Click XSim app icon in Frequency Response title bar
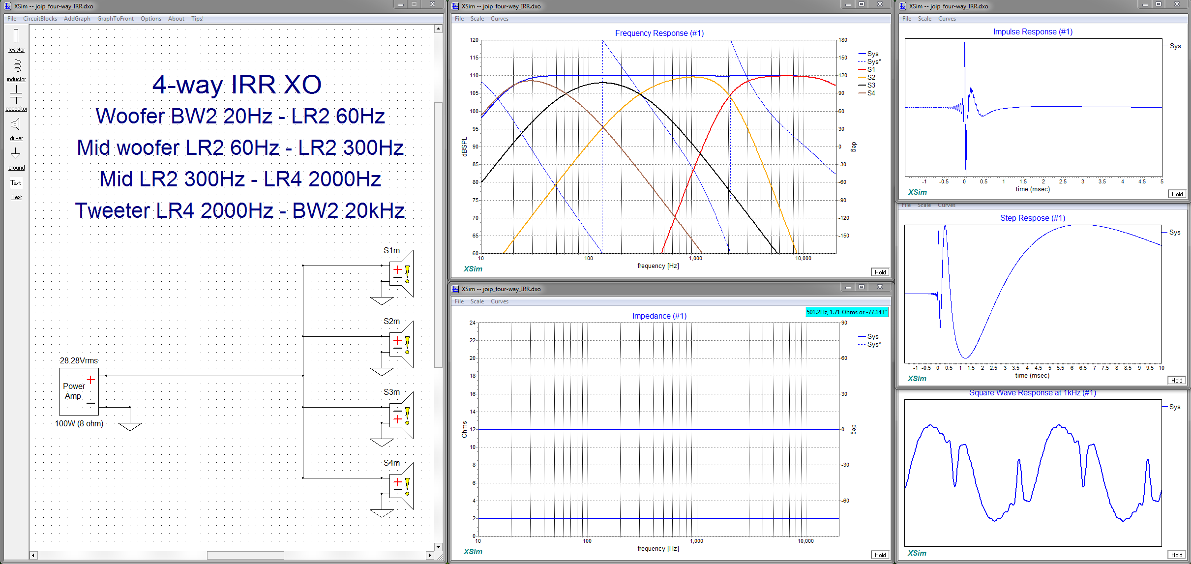The width and height of the screenshot is (1191, 564). (455, 6)
